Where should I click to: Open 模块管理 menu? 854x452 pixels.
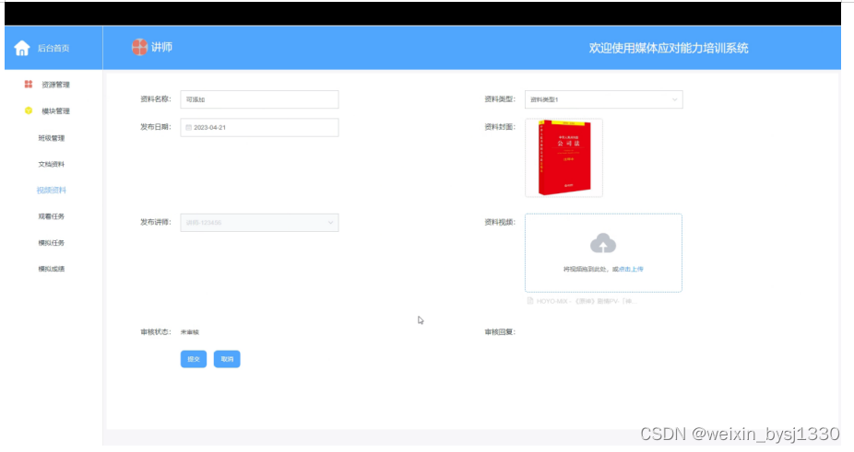(55, 111)
